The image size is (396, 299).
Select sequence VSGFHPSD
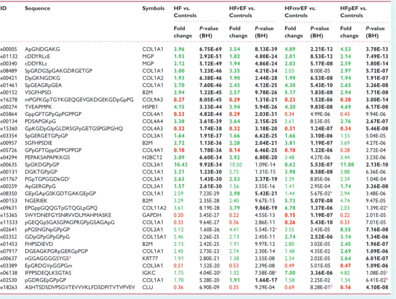[38, 92]
